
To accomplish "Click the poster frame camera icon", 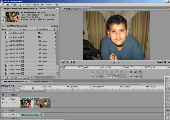I will point(3,17).
